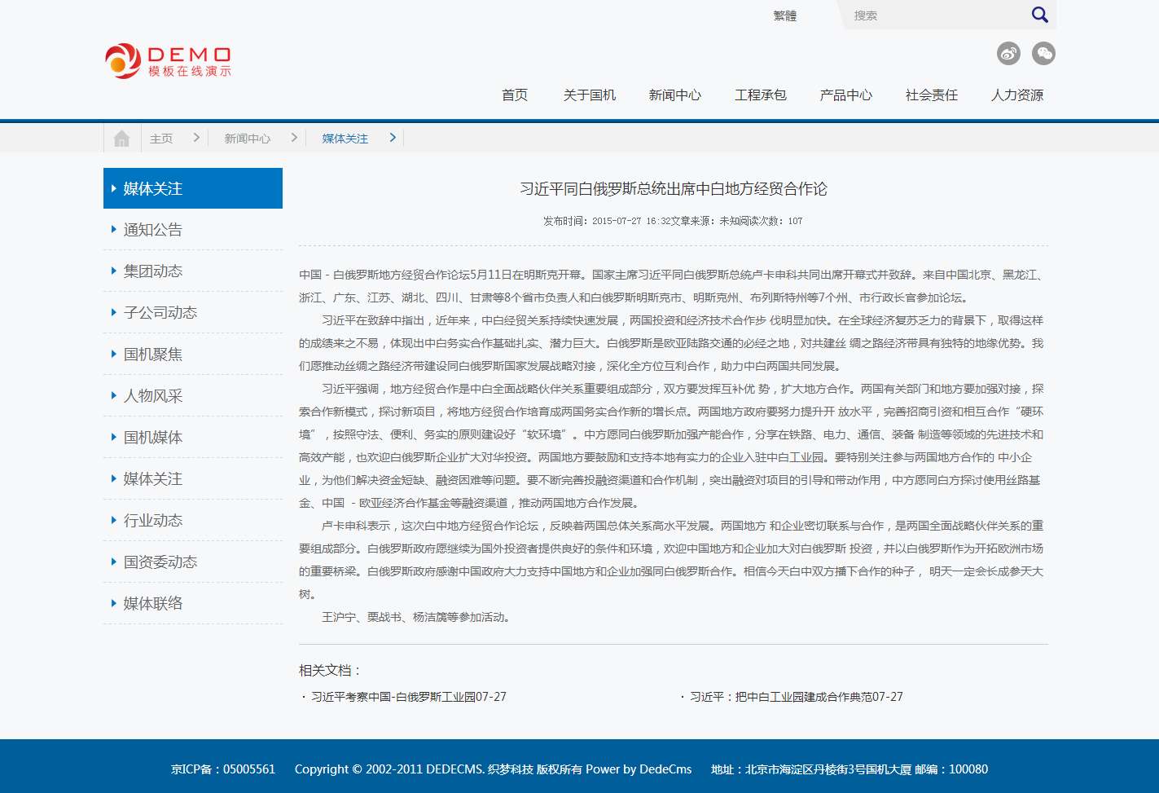This screenshot has width=1159, height=793.
Task: Click 新闻中心 breadcrumb link
Action: click(x=247, y=139)
